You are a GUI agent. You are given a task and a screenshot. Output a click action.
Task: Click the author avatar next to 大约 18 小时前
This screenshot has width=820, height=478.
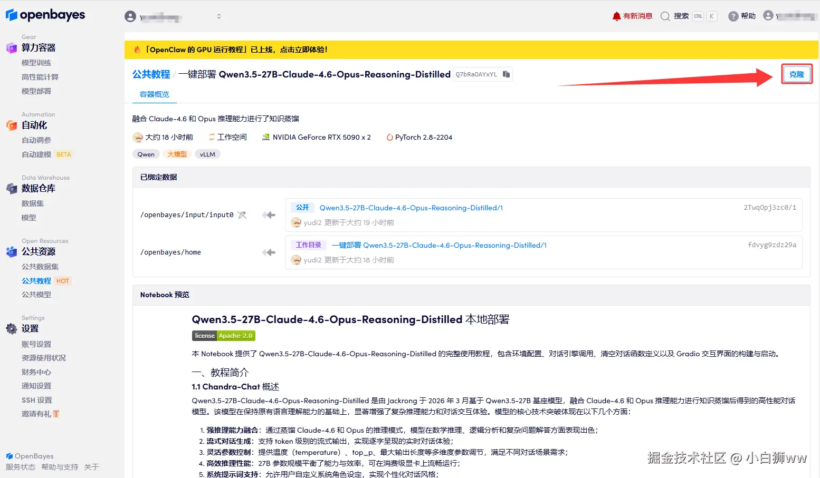tap(138, 138)
